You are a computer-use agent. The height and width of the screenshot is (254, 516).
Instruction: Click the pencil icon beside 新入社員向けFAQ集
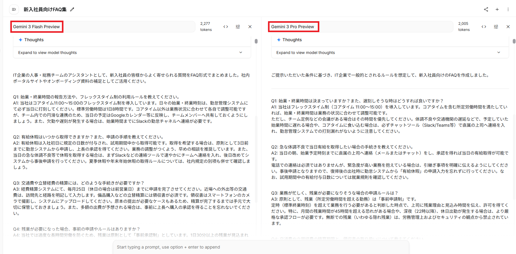(72, 9)
